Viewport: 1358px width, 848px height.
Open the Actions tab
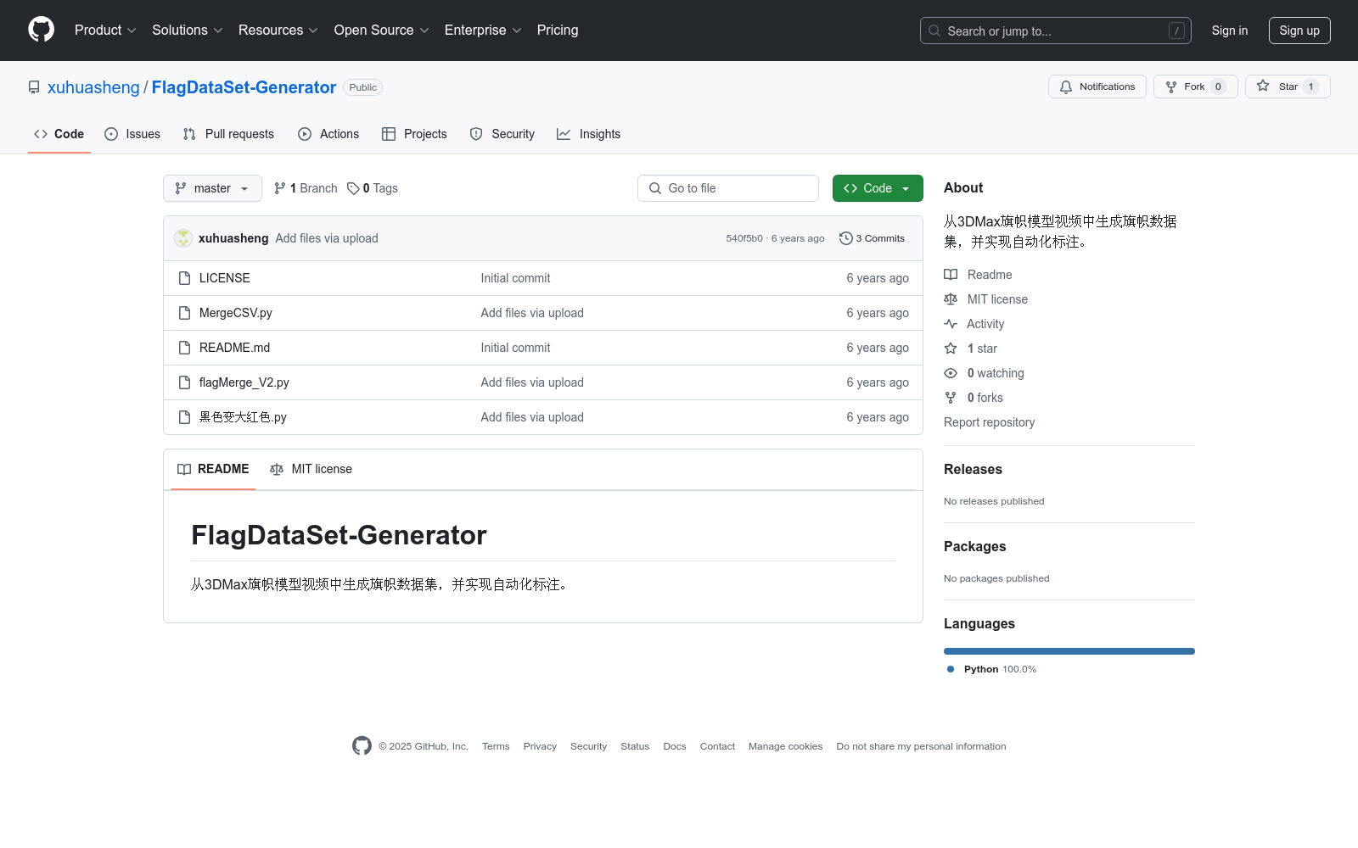[328, 134]
